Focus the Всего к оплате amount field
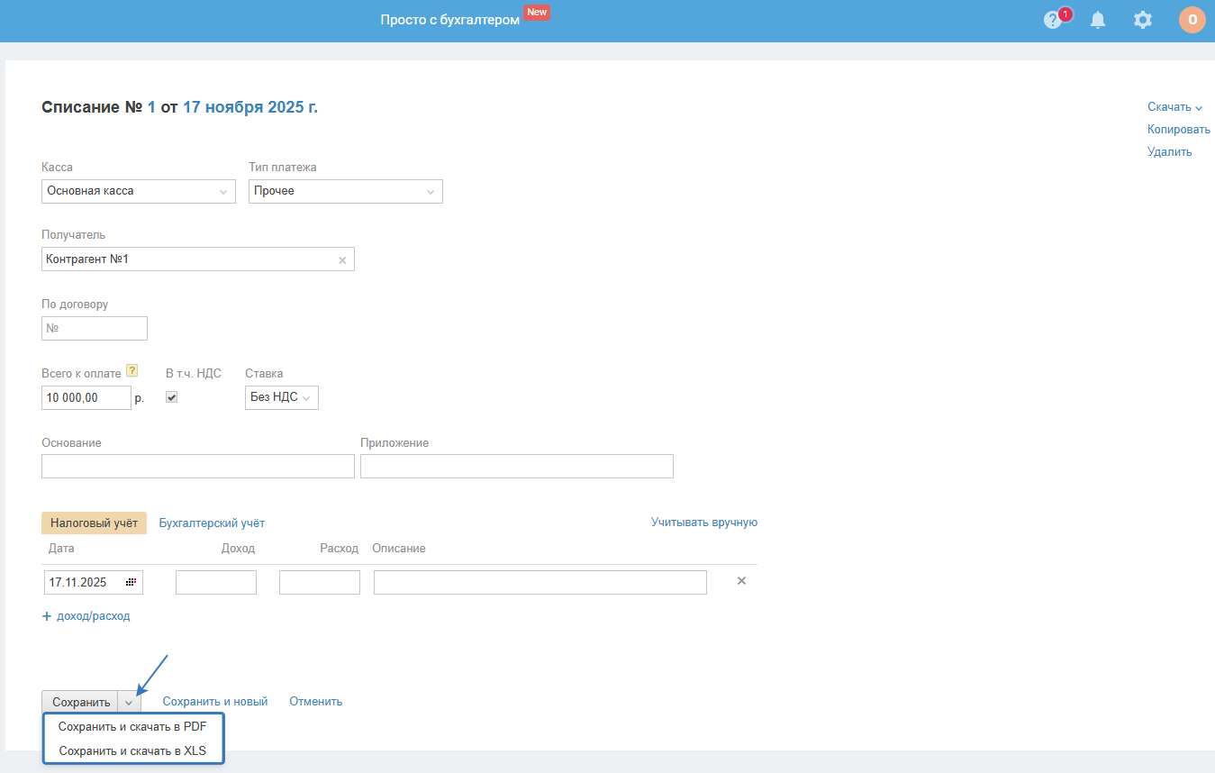Screen dimensions: 1215x773 pos(86,397)
